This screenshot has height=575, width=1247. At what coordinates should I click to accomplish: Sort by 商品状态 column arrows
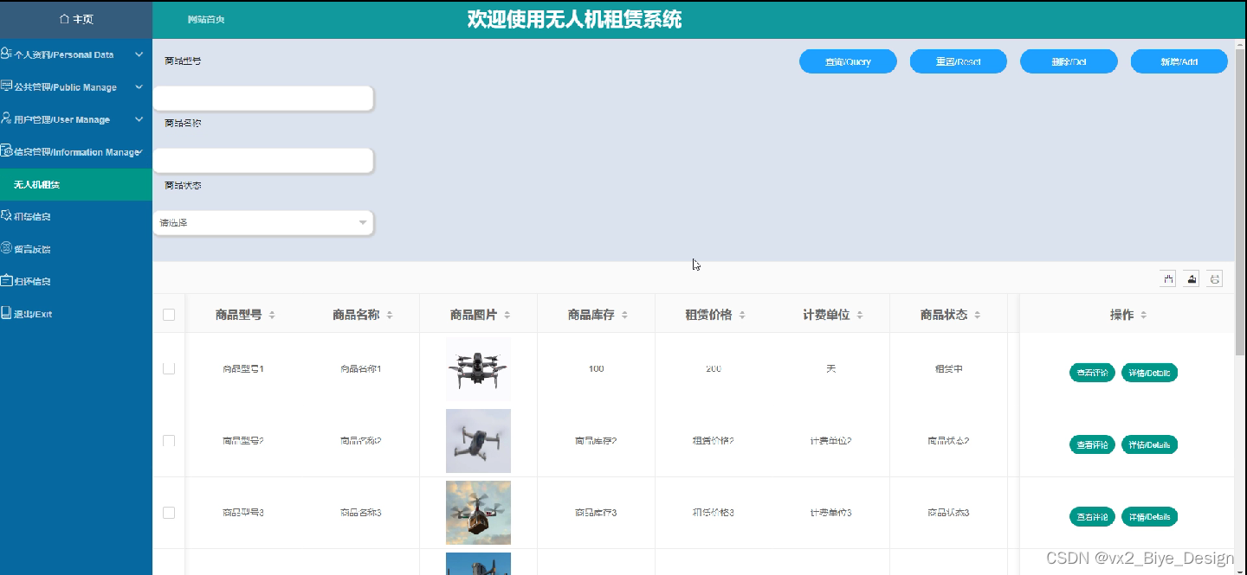coord(977,316)
